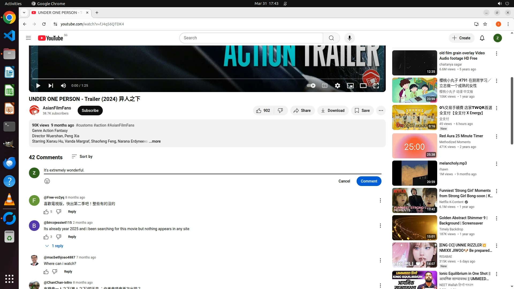Subscribe to AsianFilmFans channel
This screenshot has width=514, height=289.
90,111
